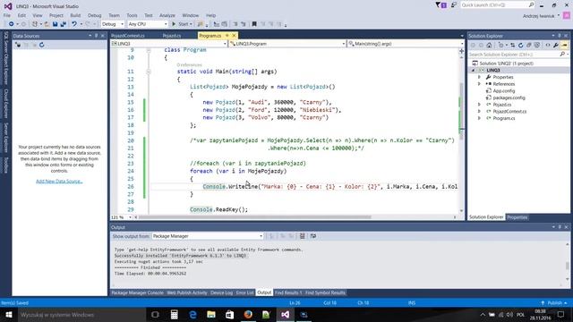Click the Clear All icon in Output toolbar
Screen dimensions: 573x322
tap(303, 236)
